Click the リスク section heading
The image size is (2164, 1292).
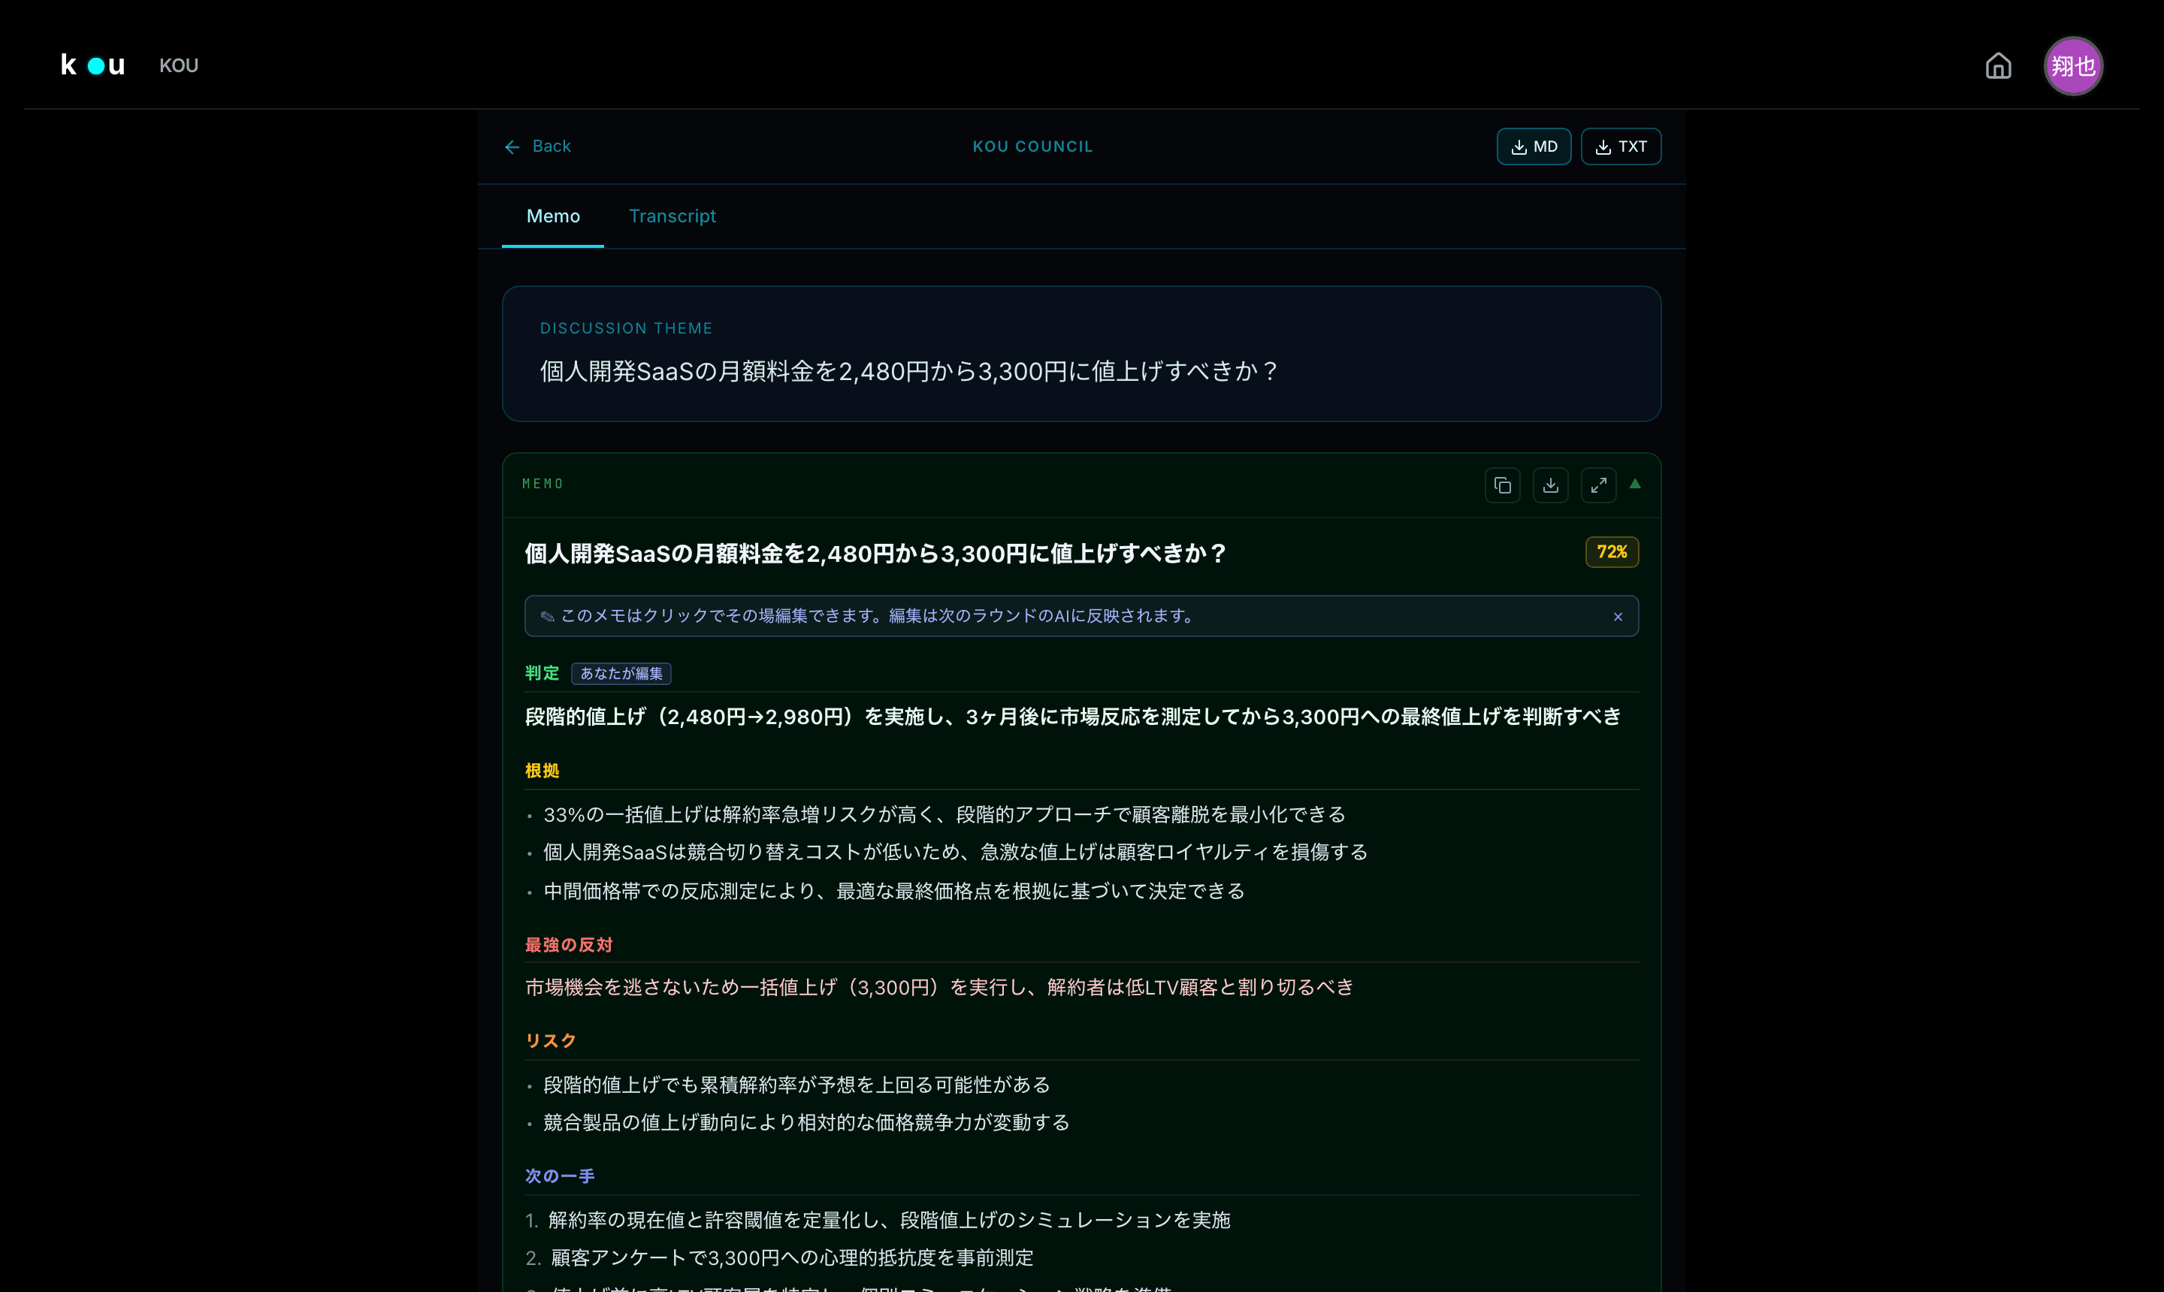tap(550, 1040)
